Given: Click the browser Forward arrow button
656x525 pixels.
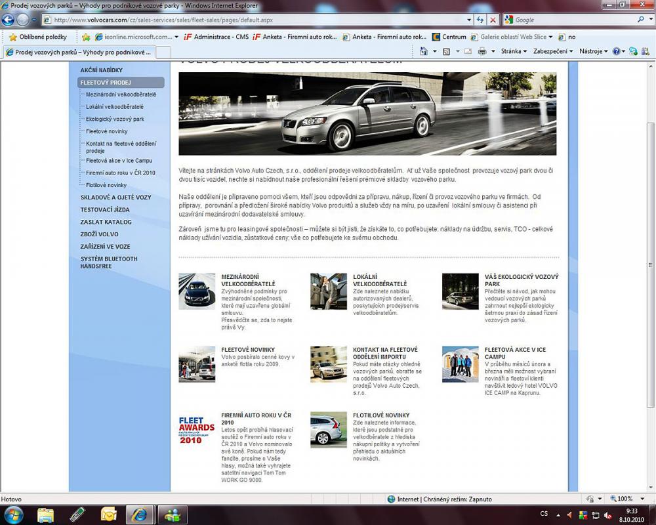Looking at the screenshot, I should (x=22, y=19).
